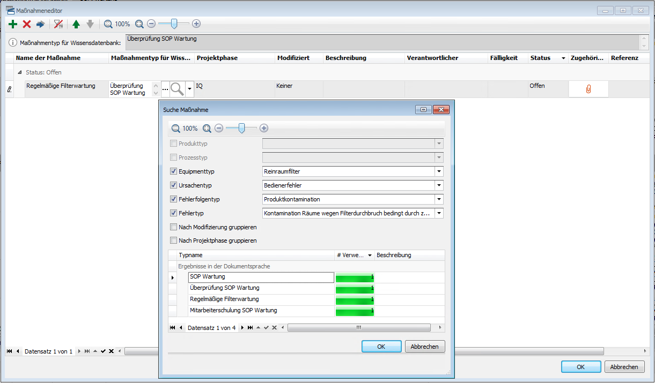
Task: Click the green plus add icon
Action: click(13, 24)
